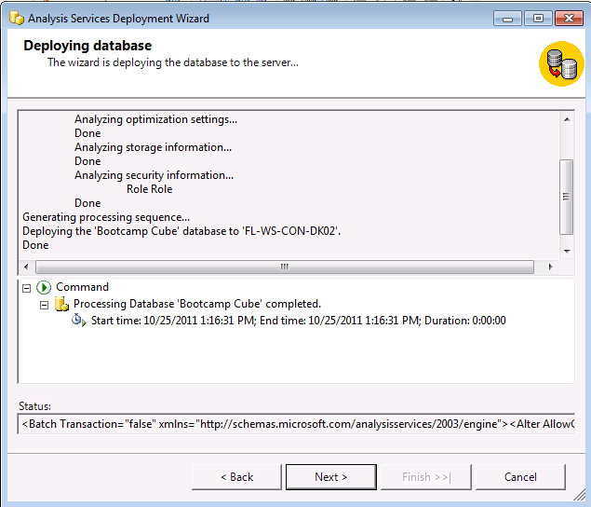This screenshot has width=591, height=507.
Task: Select the Command tree item label
Action: [x=82, y=287]
